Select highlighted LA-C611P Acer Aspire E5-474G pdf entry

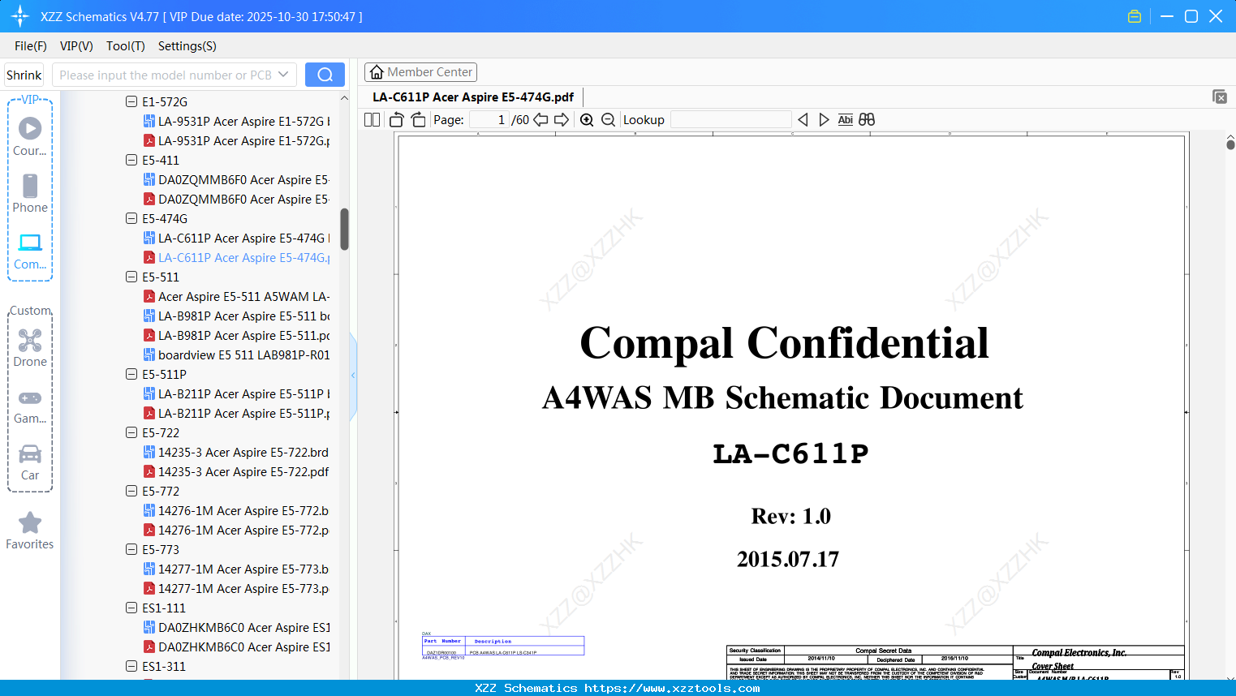pyautogui.click(x=236, y=257)
